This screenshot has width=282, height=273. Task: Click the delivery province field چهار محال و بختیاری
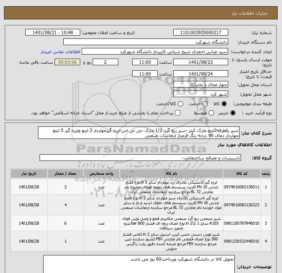201,85
